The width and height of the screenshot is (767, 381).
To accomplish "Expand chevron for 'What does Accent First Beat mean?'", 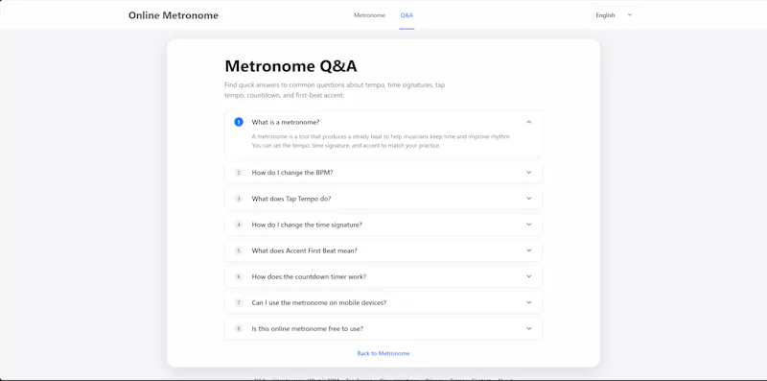I will [x=529, y=250].
